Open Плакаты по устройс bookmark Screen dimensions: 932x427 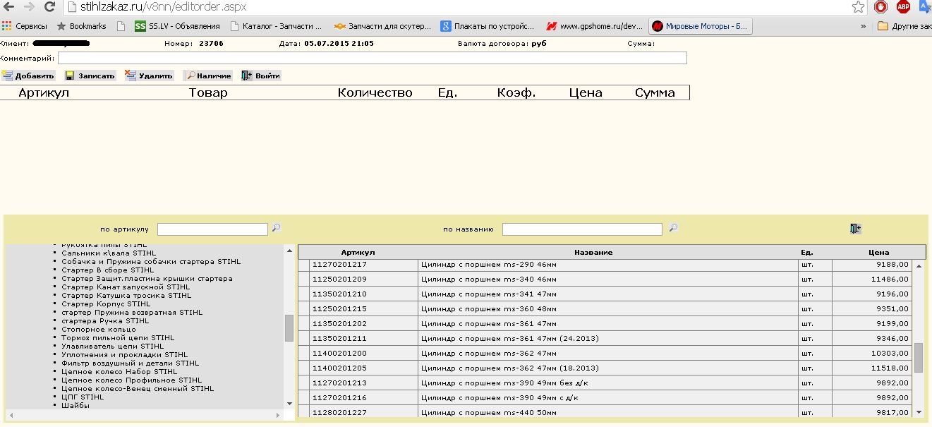pos(488,26)
